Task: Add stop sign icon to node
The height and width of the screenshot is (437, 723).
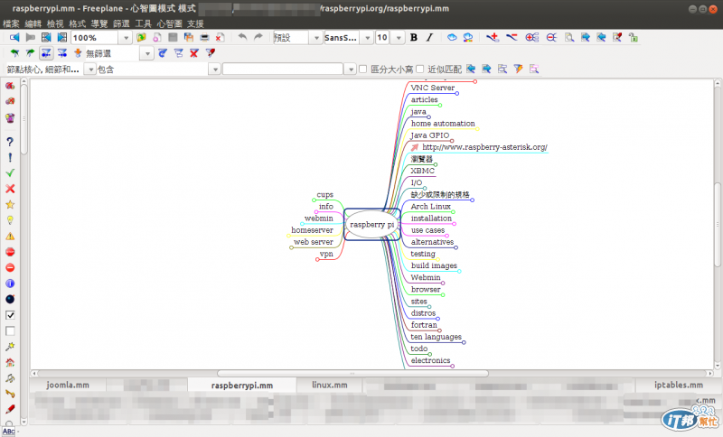Action: point(10,252)
